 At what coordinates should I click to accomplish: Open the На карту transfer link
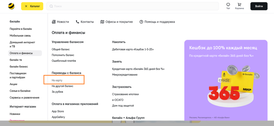pos(57,80)
